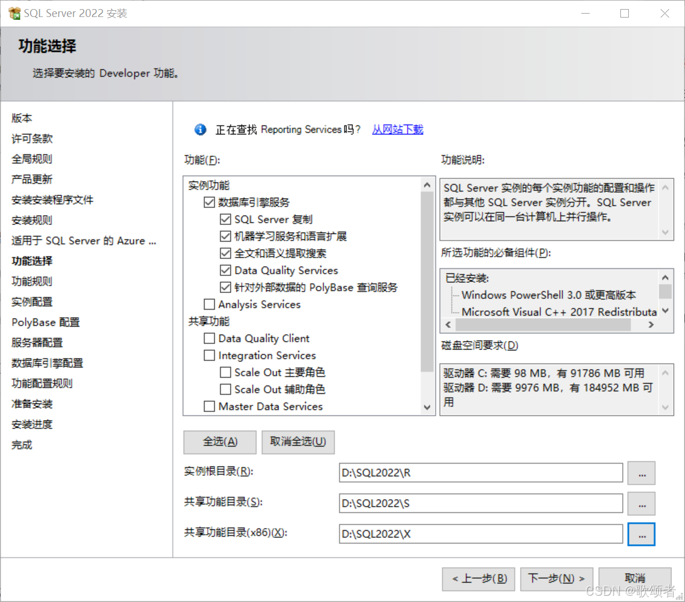The width and height of the screenshot is (685, 602).
Task: Click the prerequisites horizontal scroll left arrow
Action: (x=448, y=325)
